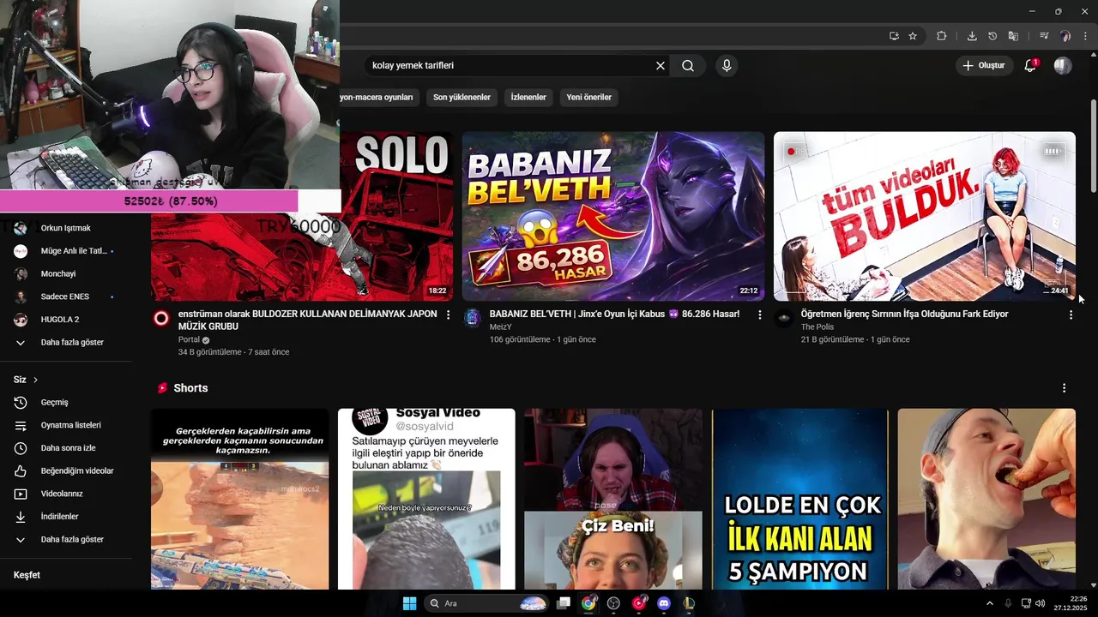
Task: Select the Yeni öneriler filter chip
Action: click(x=588, y=98)
